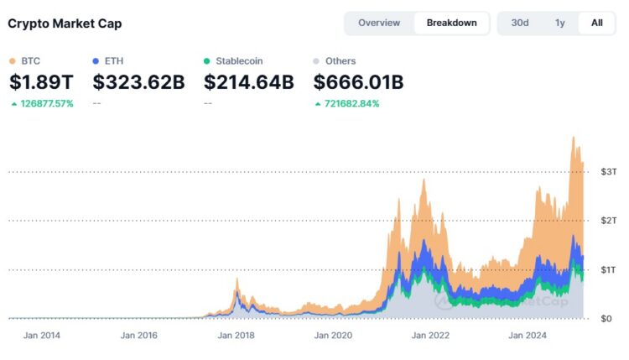Click the $214.64B Stablecoin value
The height and width of the screenshot is (360, 629).
pyautogui.click(x=249, y=82)
